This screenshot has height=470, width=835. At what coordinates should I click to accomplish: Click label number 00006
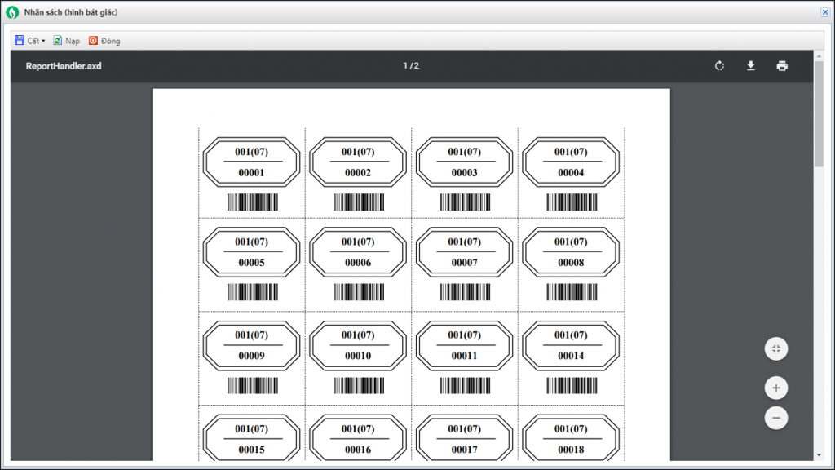(358, 263)
